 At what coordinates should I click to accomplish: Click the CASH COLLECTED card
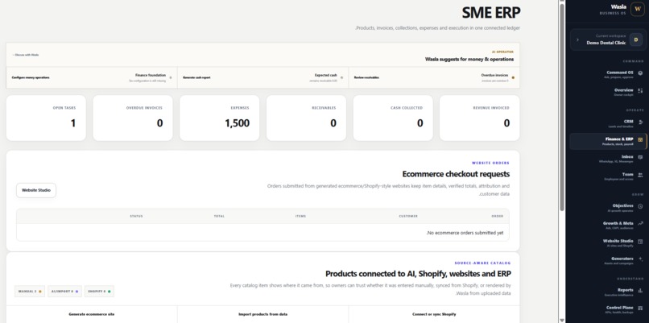pyautogui.click(x=393, y=118)
